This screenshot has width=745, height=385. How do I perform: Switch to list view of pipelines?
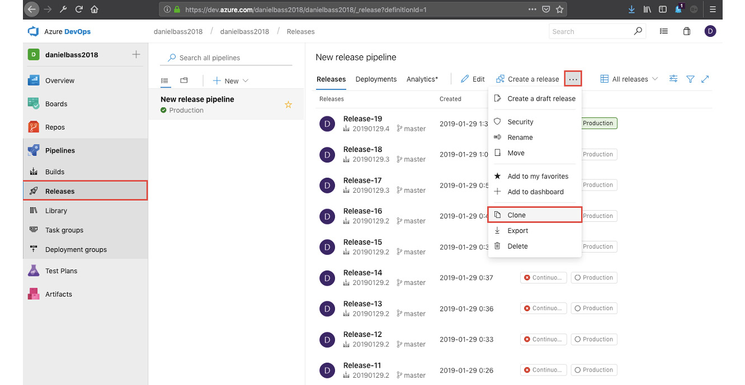click(x=164, y=81)
